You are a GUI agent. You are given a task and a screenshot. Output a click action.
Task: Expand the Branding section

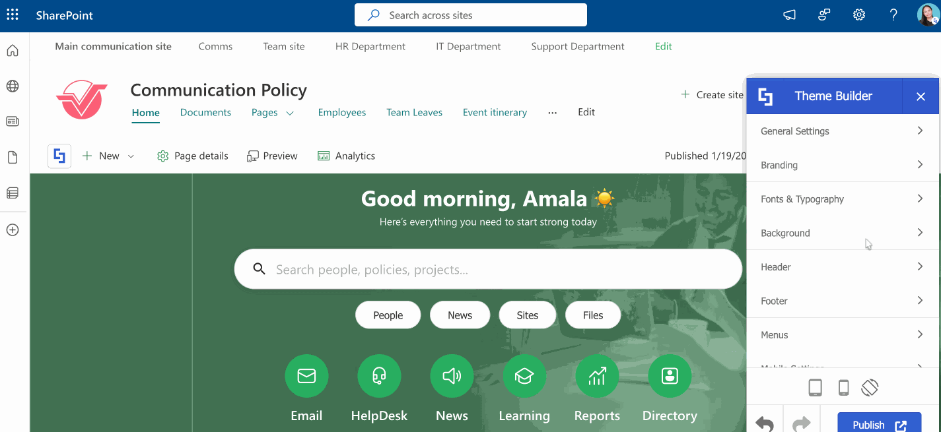[x=843, y=165]
